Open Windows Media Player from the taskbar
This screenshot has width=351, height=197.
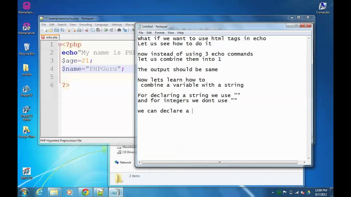[69, 192]
